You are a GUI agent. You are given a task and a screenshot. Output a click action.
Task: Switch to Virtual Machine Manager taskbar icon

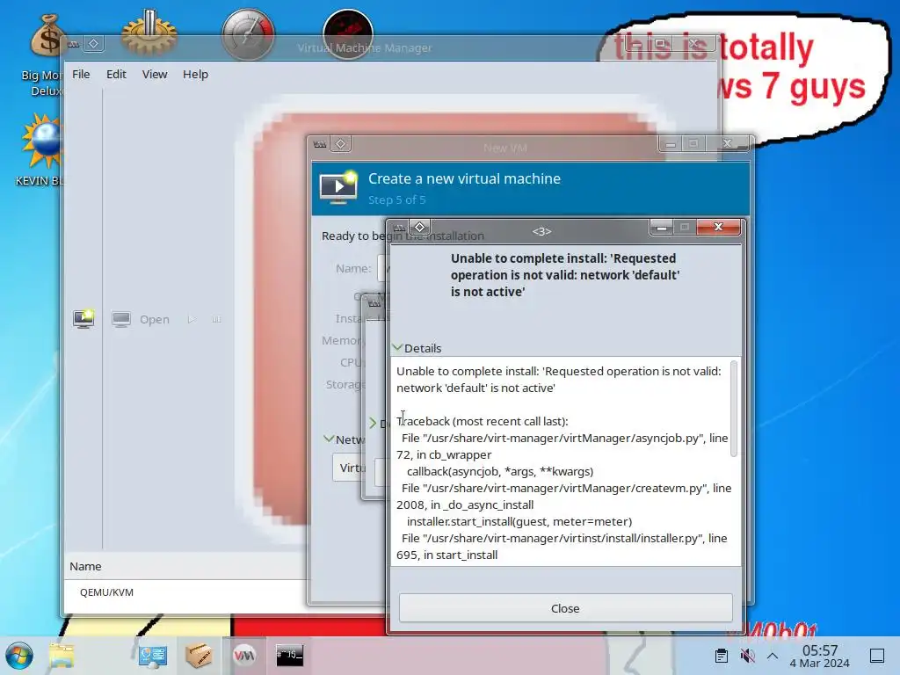(x=244, y=656)
